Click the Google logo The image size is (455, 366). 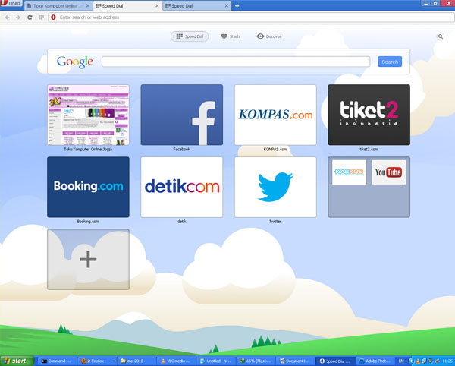(75, 62)
